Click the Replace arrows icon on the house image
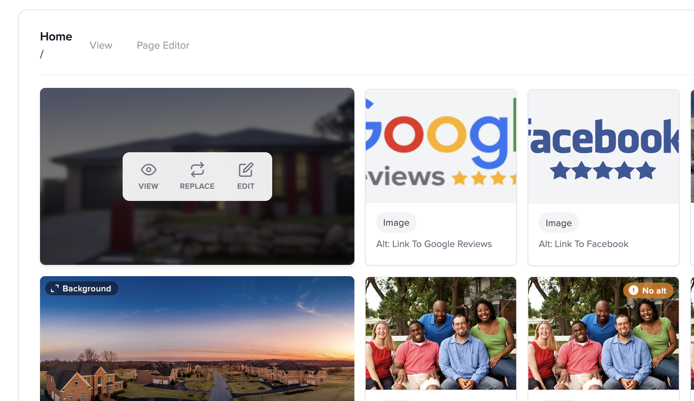 tap(197, 170)
